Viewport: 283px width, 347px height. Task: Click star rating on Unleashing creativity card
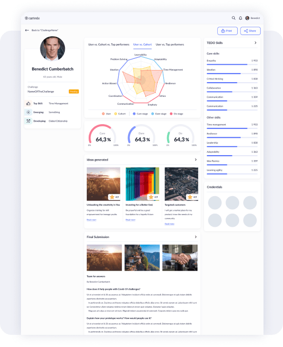114,197
